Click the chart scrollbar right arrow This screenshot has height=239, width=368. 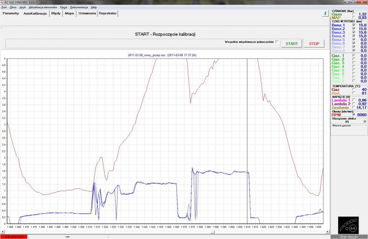[327, 232]
